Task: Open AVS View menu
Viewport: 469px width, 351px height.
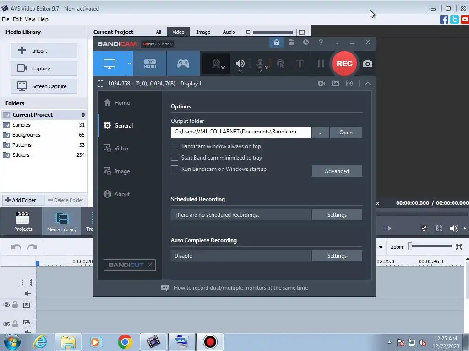Action: pos(30,19)
